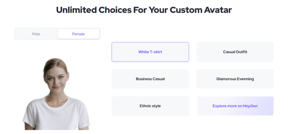Choose the Glamorous Evenning outfit
The width and height of the screenshot is (289, 134).
click(235, 79)
